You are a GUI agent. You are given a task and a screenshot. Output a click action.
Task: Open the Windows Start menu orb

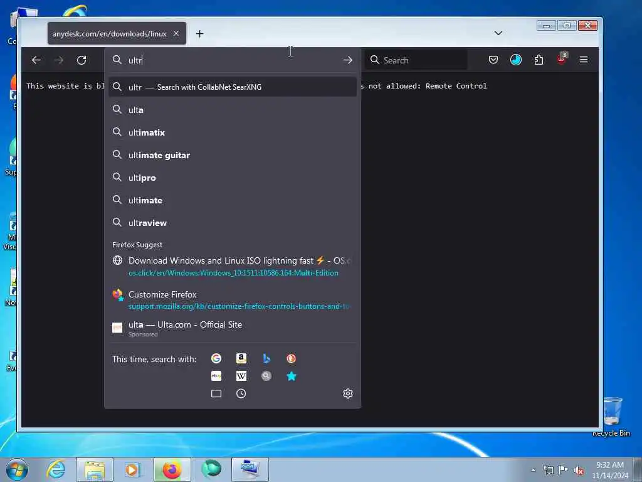(17, 470)
